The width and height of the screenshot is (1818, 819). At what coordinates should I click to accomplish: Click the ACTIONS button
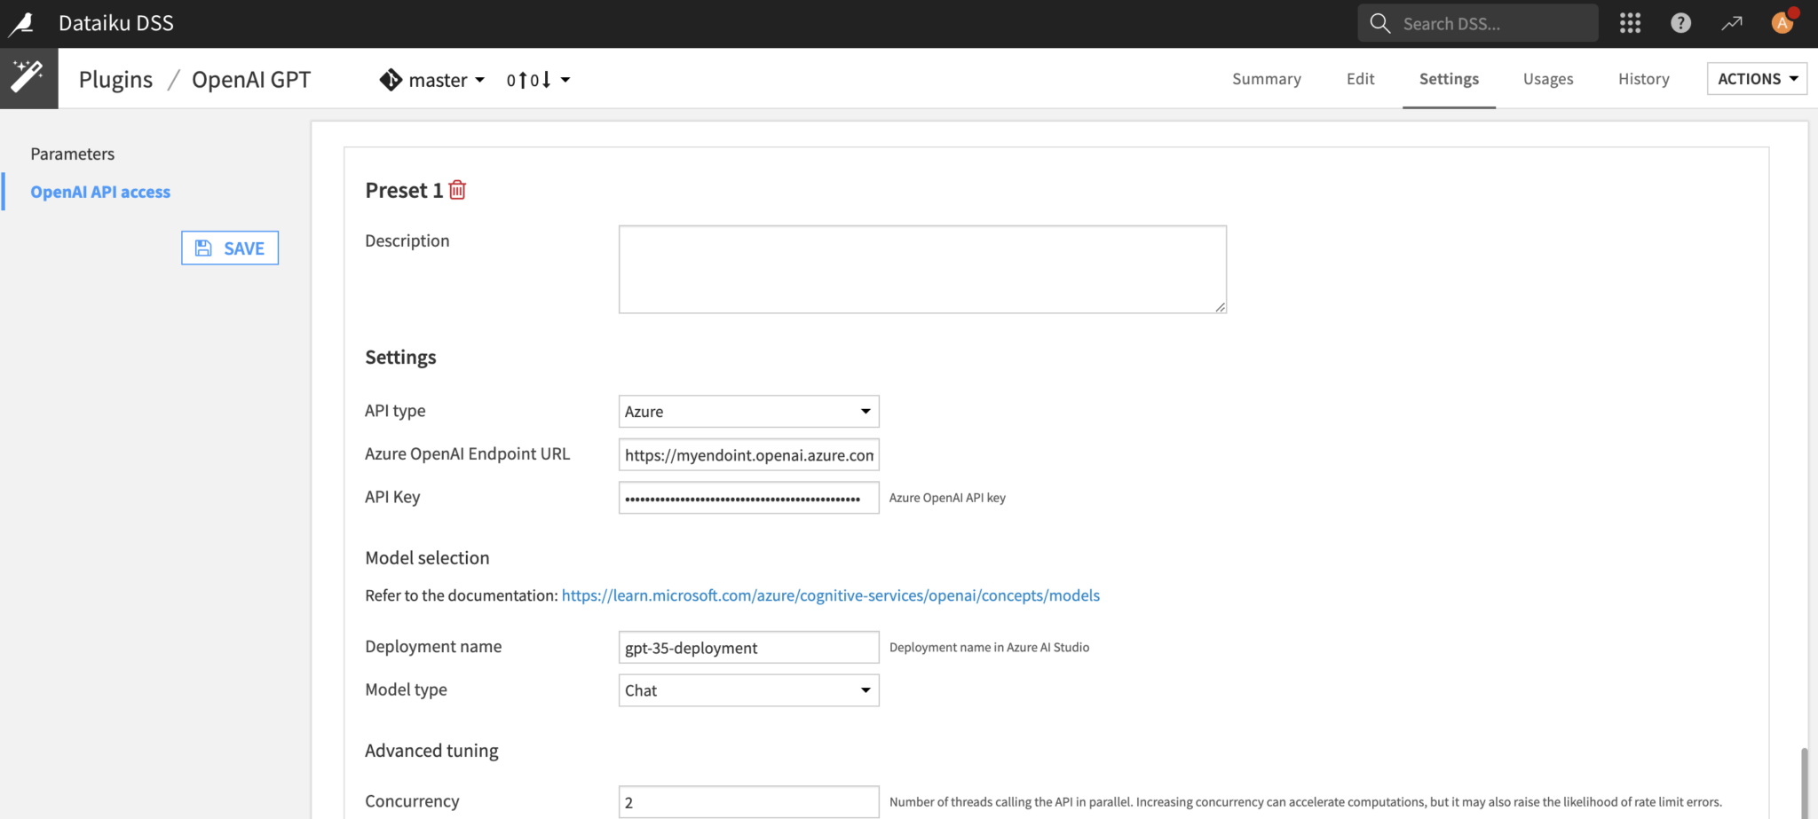(x=1756, y=78)
